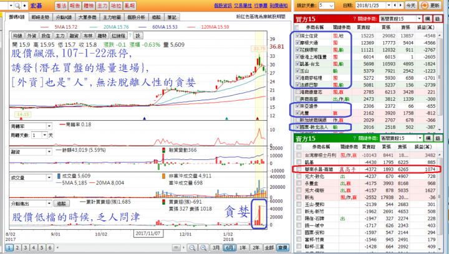
Task: Check the 美商高盛 broker checkbox
Action: 297,99
